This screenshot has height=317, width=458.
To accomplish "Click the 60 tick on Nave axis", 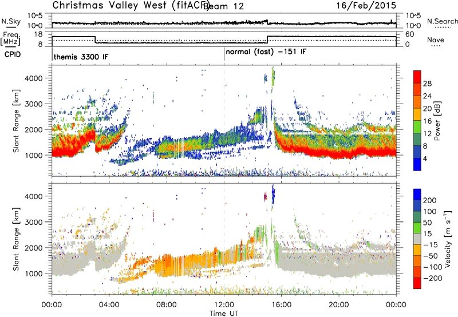I will tap(410, 34).
